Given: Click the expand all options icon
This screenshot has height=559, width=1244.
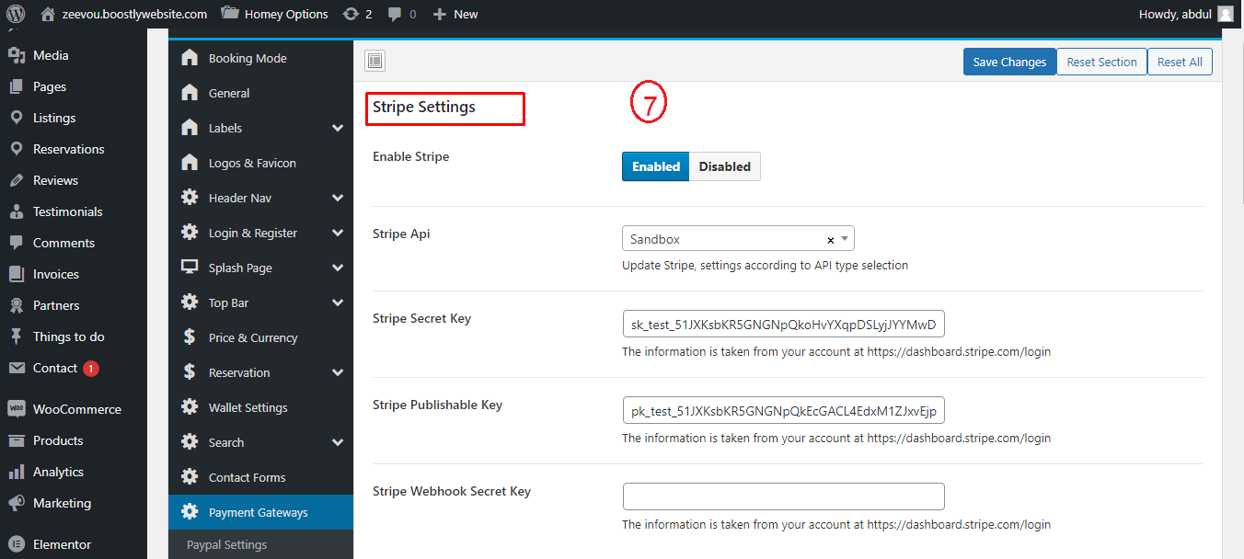Looking at the screenshot, I should 374,62.
